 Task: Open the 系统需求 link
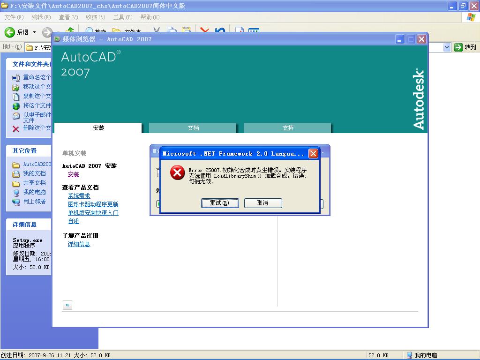(79, 195)
